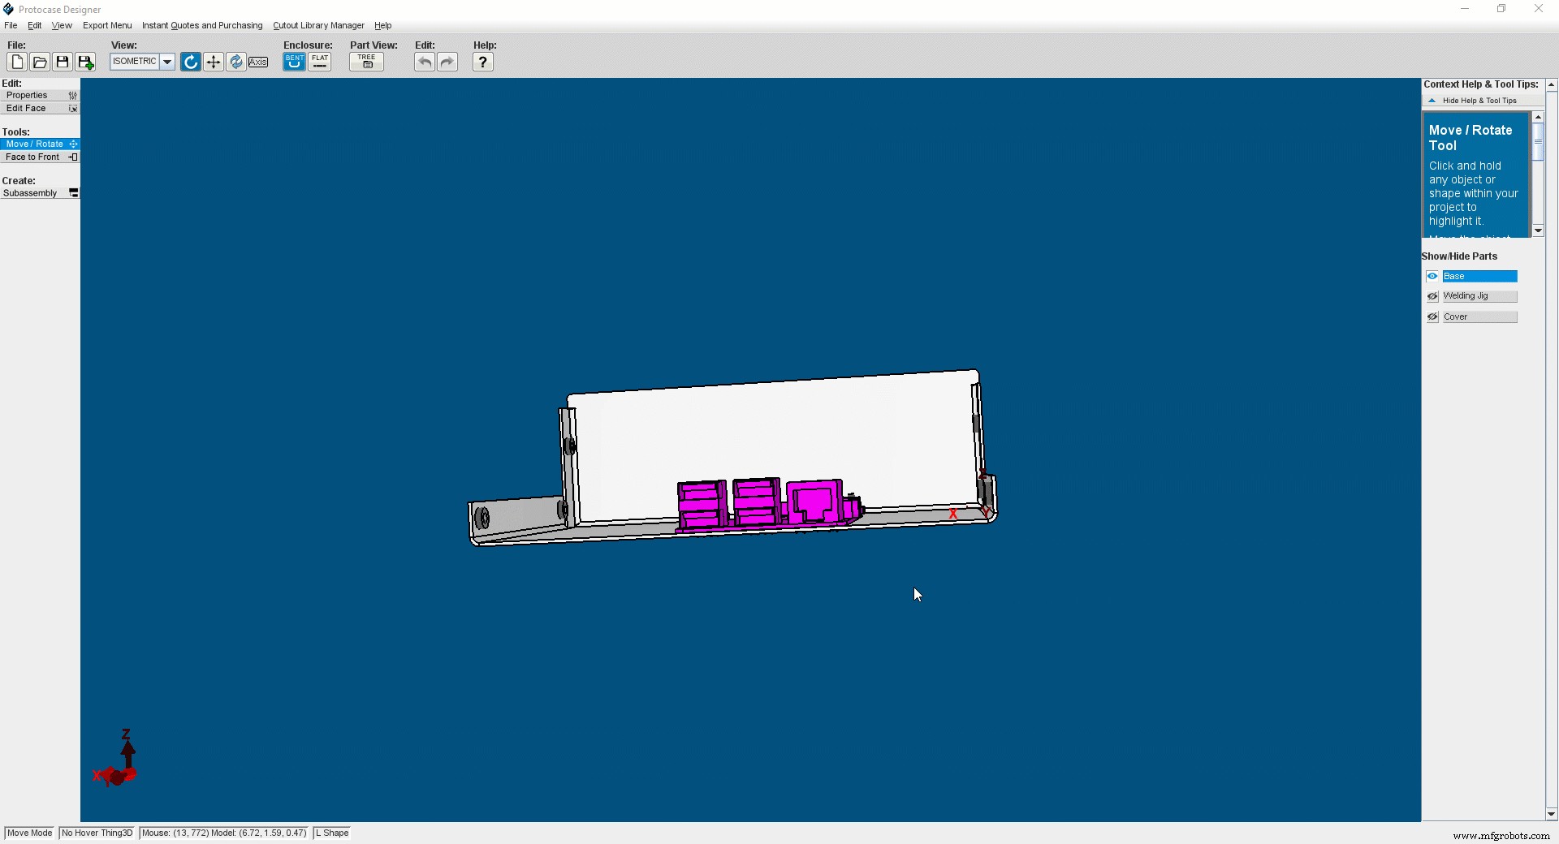Click the help text scrollbar down arrow
Screen dimensions: 1559x844
(1538, 231)
